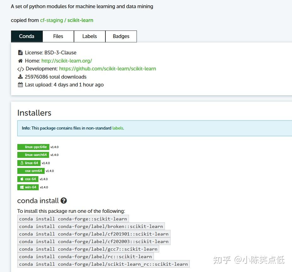This screenshot has height=272, width=292.
Task: Open the conda install help question-mark icon
Action: point(64,201)
